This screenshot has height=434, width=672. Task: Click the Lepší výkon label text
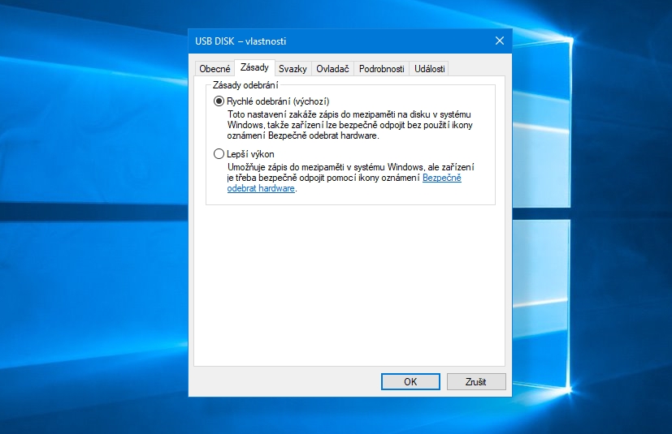[250, 153]
